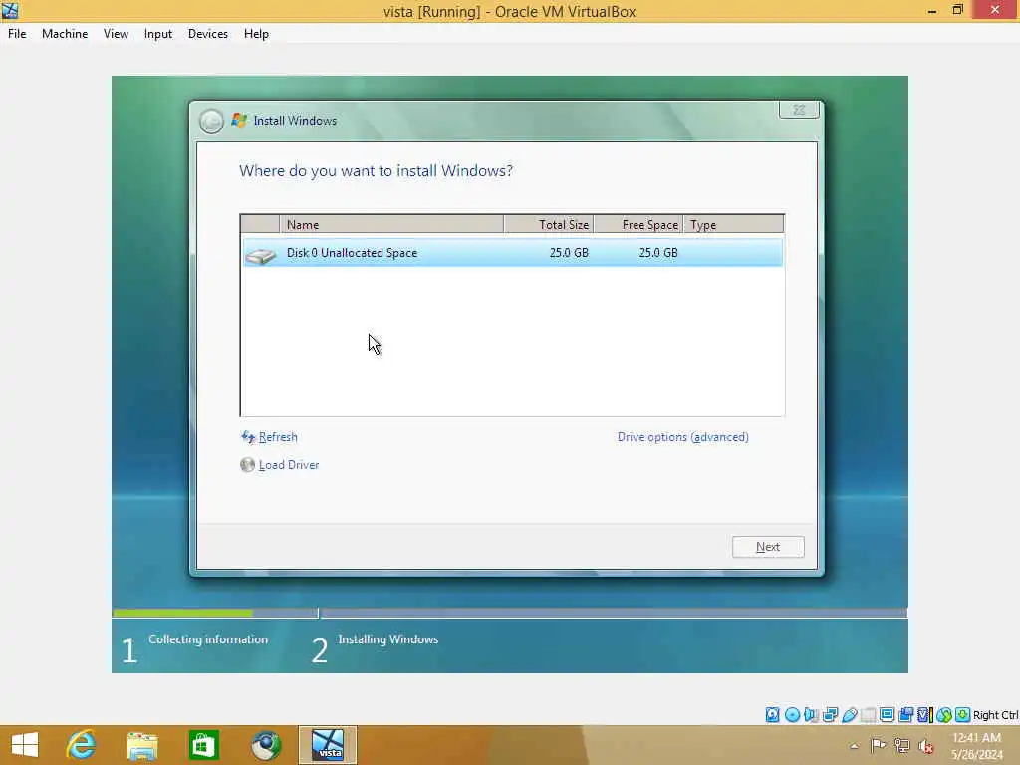Click the Next button
The image size is (1020, 765).
[768, 547]
